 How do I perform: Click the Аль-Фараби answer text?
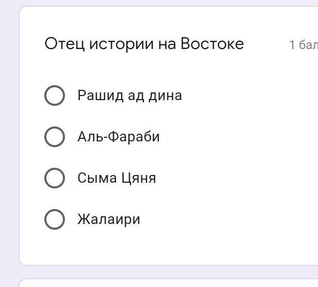pos(119,137)
